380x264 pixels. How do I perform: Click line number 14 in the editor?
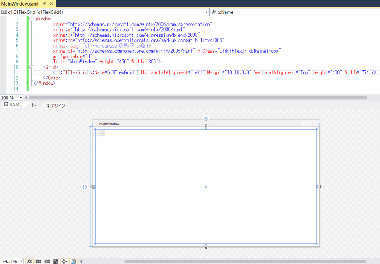click(x=16, y=88)
